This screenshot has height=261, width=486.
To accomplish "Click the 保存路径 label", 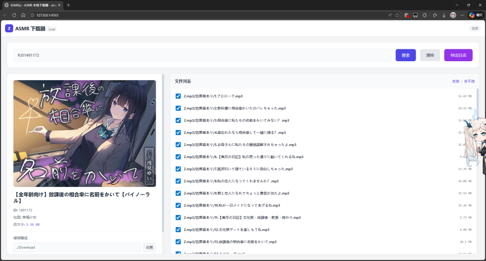I will tap(20, 238).
